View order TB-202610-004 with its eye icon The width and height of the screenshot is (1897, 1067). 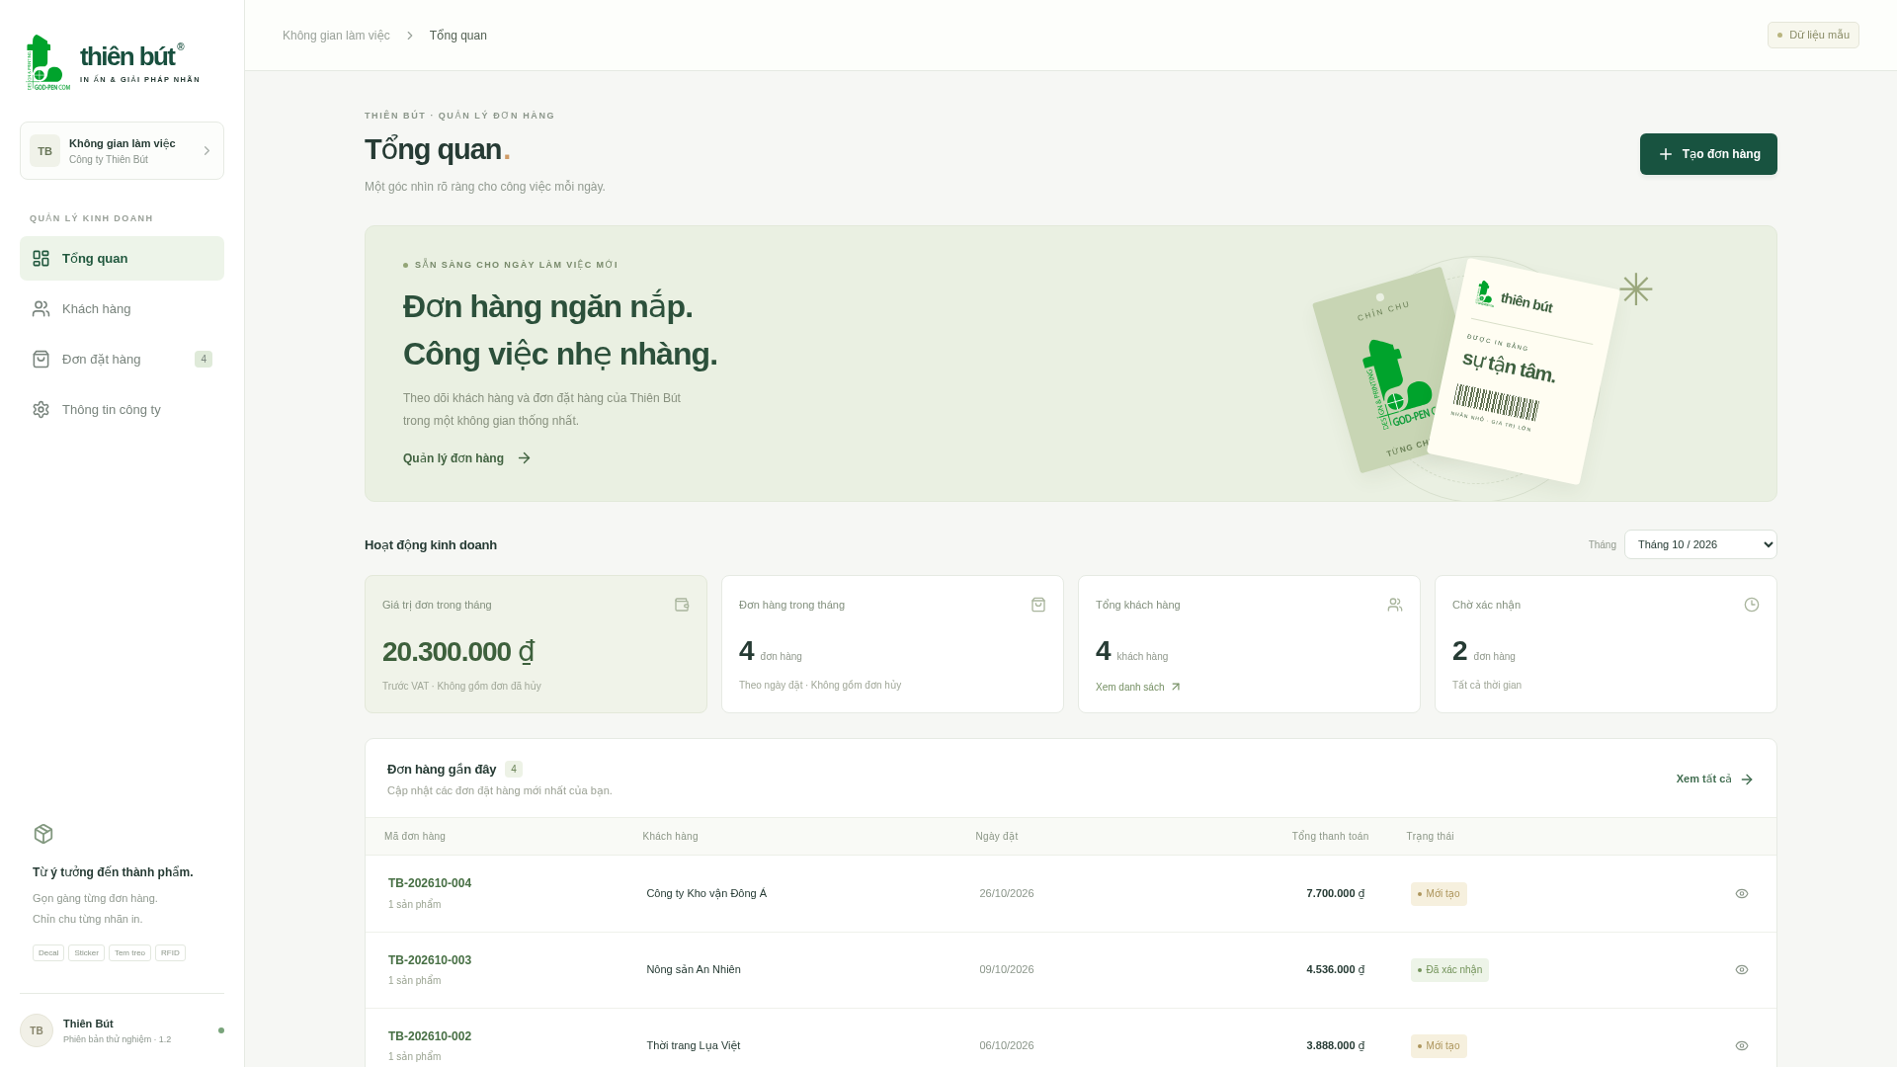coord(1742,894)
